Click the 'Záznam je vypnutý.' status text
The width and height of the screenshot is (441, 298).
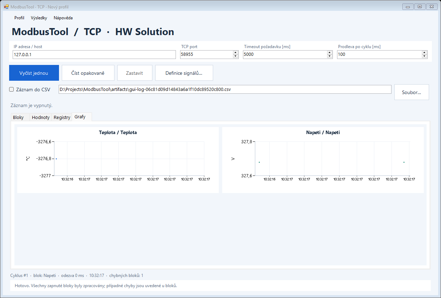point(32,106)
